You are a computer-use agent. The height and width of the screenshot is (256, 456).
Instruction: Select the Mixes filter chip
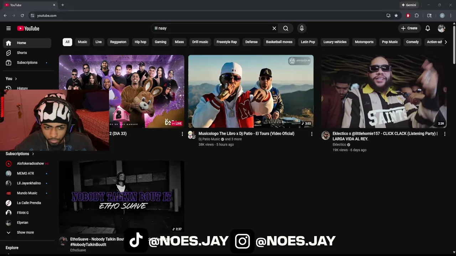click(179, 42)
